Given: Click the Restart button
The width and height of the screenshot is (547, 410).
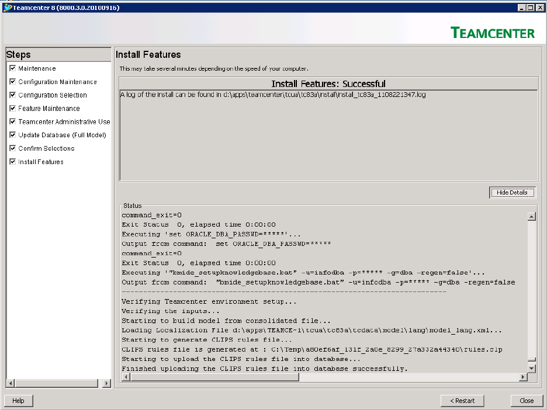Looking at the screenshot, I should tap(462, 401).
